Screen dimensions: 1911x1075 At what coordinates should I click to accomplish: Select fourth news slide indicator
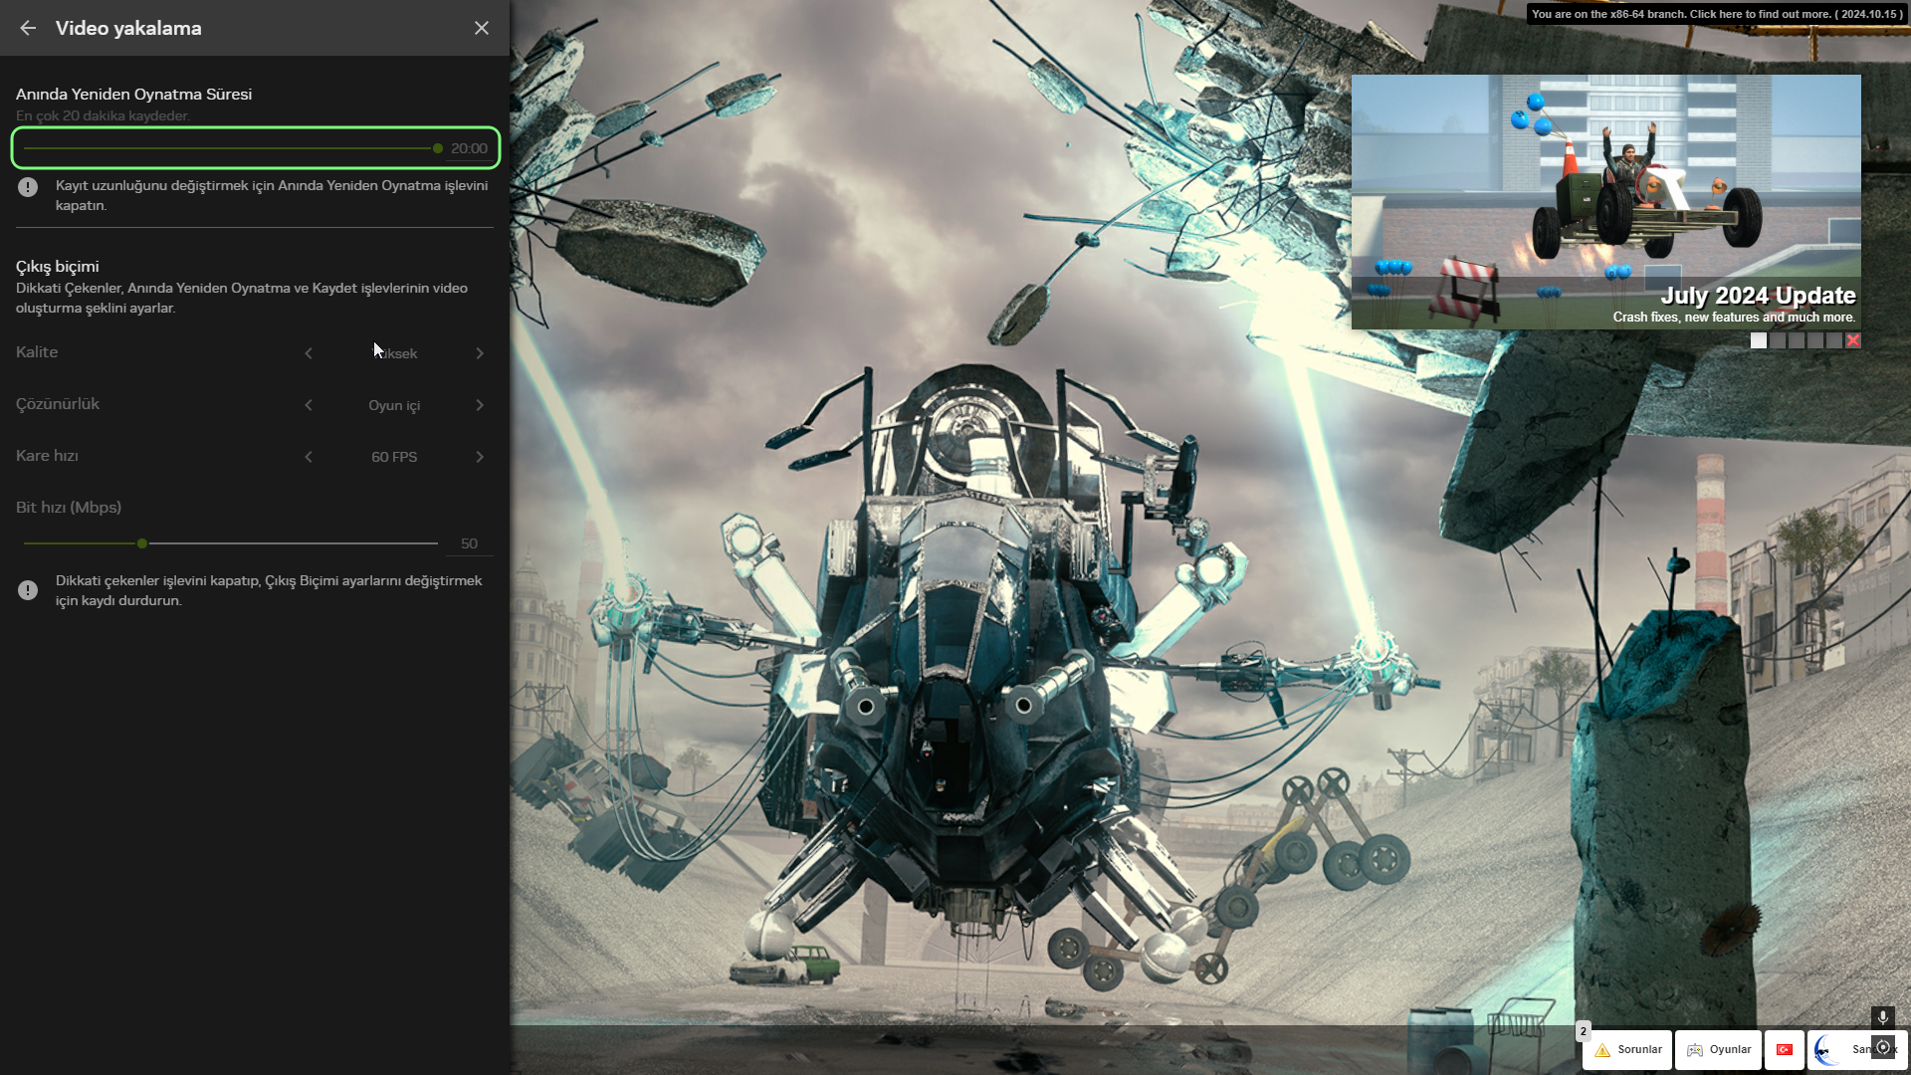click(x=1815, y=340)
